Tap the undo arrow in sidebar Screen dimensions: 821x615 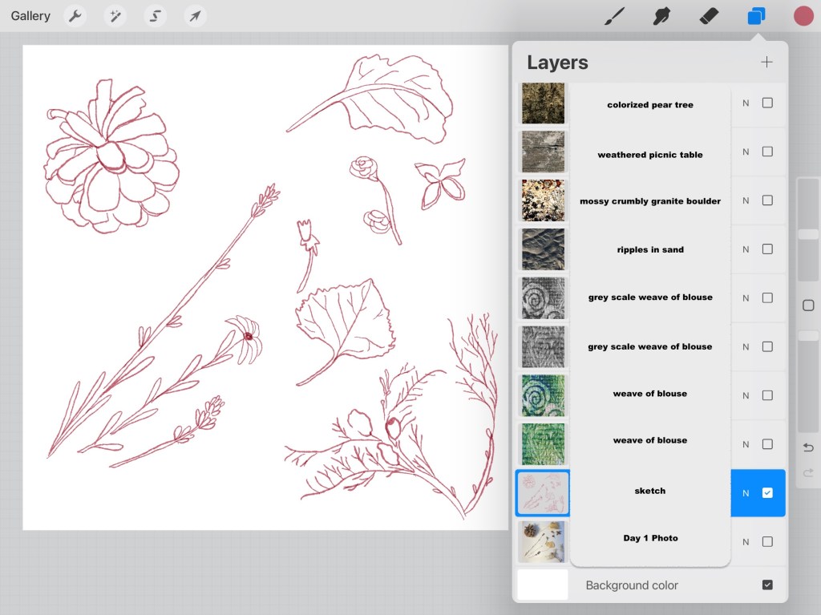(808, 447)
